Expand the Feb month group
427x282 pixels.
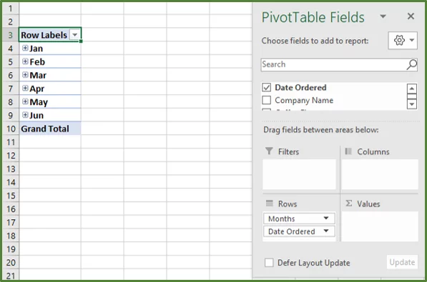tap(25, 61)
